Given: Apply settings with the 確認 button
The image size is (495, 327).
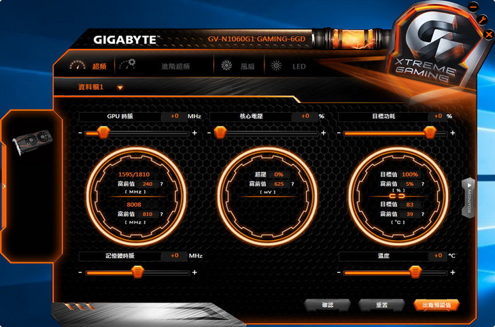Looking at the screenshot, I should (x=327, y=305).
